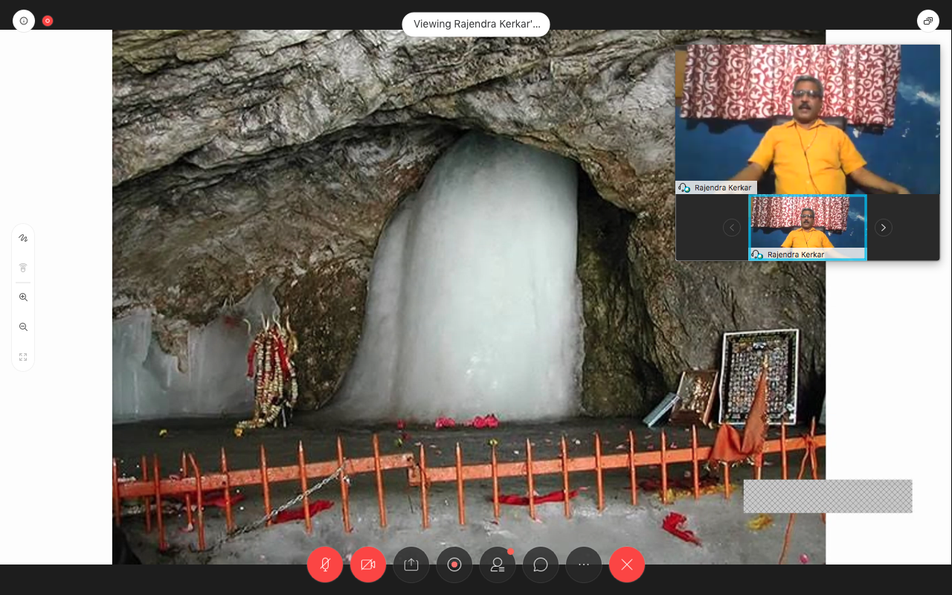Open more options ellipsis menu
Screen dimensions: 952x595
584,565
